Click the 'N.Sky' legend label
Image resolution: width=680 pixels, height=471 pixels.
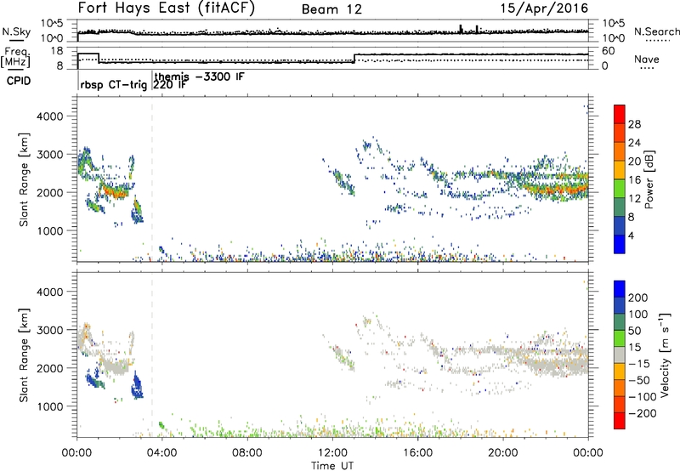coord(16,31)
